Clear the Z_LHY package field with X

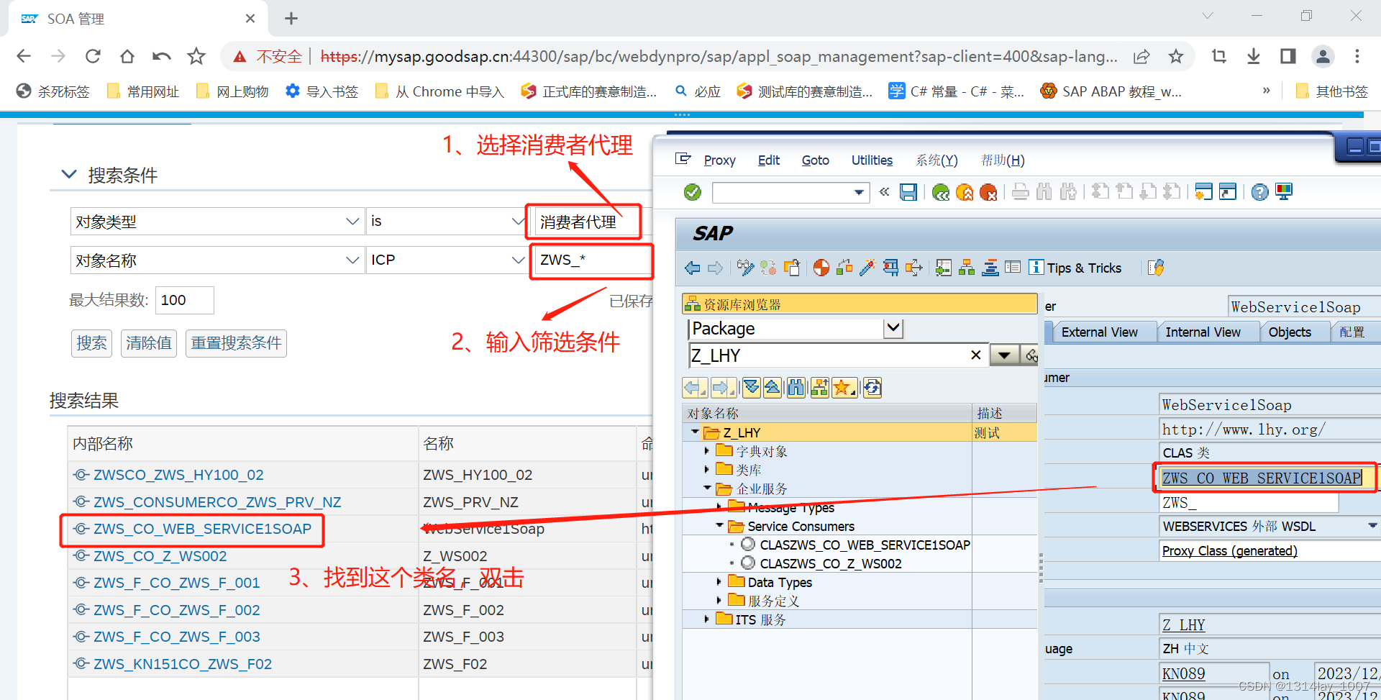point(976,355)
